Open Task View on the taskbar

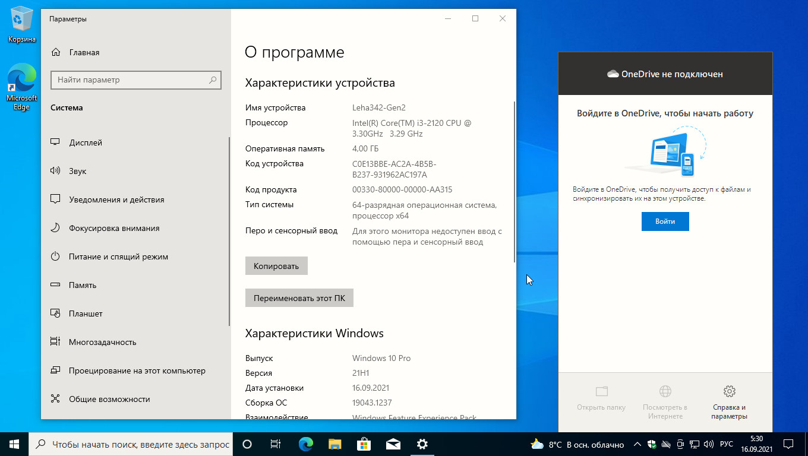(276, 444)
